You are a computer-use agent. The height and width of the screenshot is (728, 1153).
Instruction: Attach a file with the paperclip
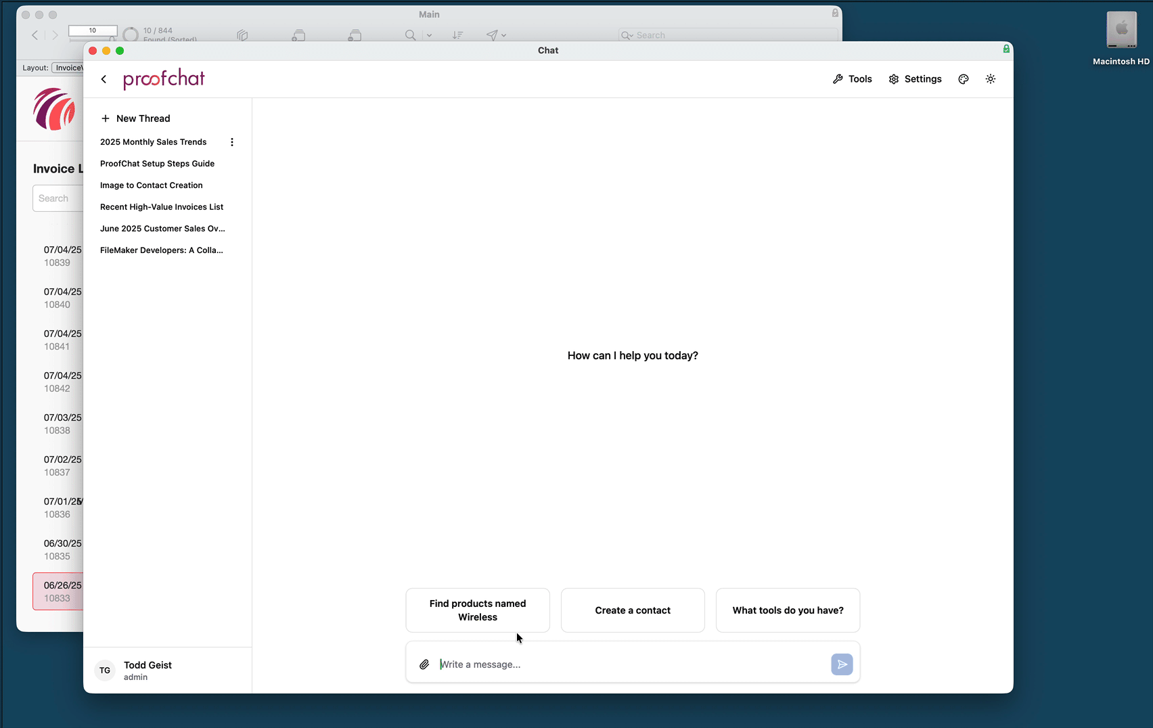[x=424, y=664]
